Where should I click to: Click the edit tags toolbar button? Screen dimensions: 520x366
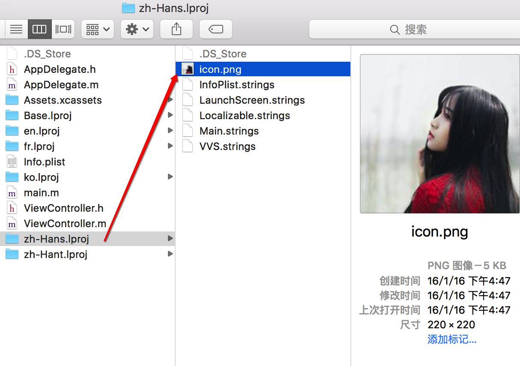(x=216, y=30)
